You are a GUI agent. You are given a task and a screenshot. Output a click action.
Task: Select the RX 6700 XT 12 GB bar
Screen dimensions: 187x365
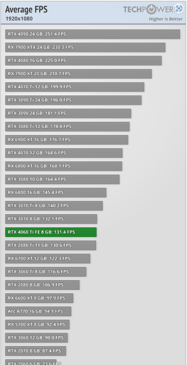coord(48,259)
